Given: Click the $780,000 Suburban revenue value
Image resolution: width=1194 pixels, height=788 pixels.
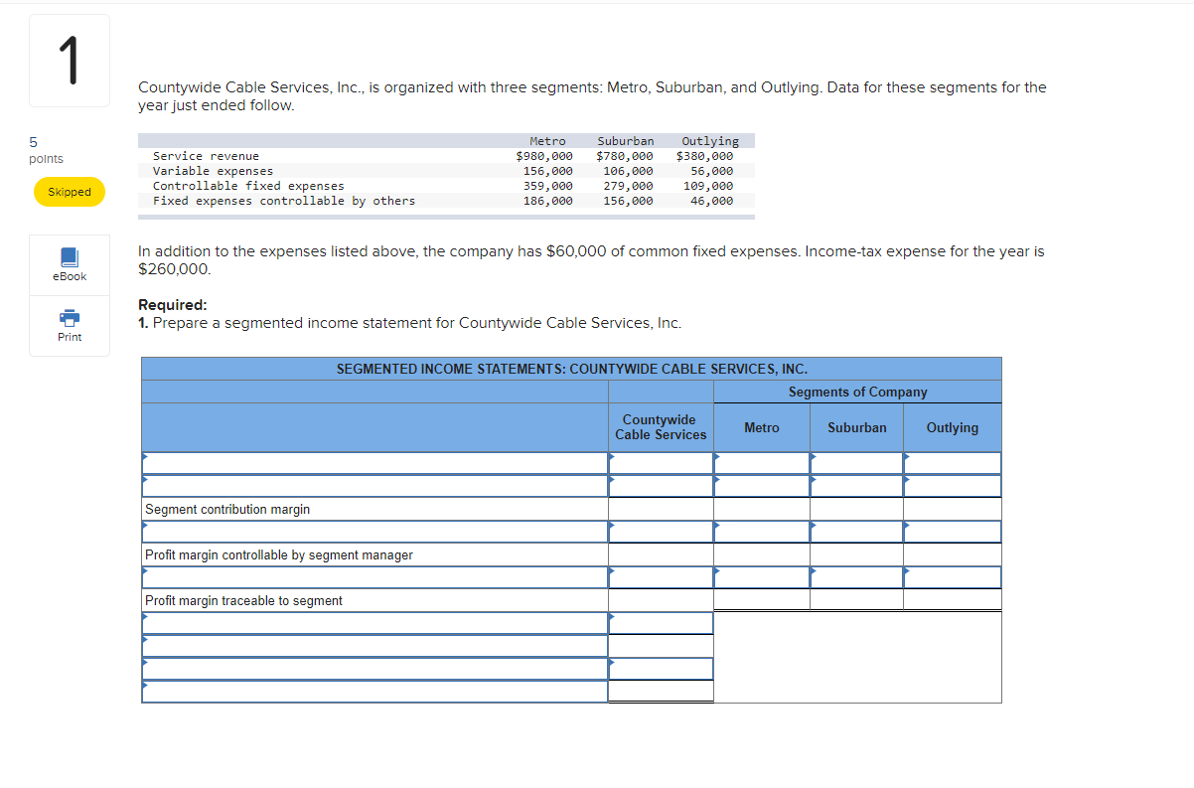Looking at the screenshot, I should coord(625,156).
